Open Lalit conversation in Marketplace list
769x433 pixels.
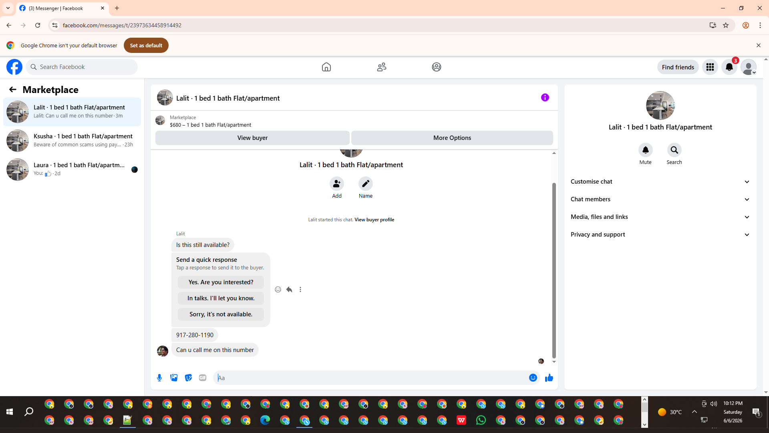pyautogui.click(x=72, y=112)
